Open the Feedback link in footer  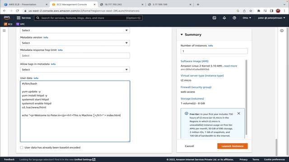point(9,159)
